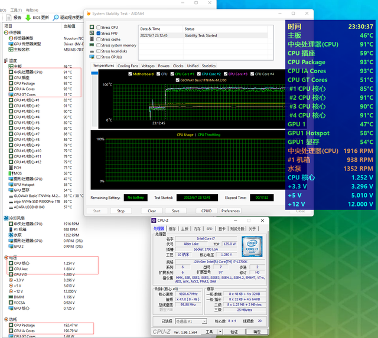The image size is (378, 338).
Task: Click the GPU sensor type icon
Action: 11,44
